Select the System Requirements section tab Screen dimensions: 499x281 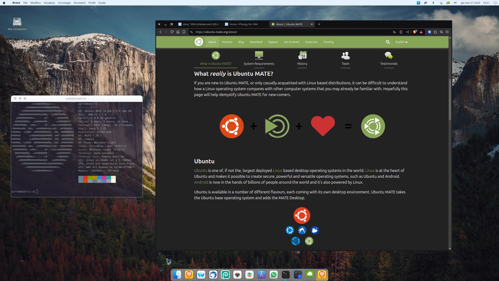(259, 59)
